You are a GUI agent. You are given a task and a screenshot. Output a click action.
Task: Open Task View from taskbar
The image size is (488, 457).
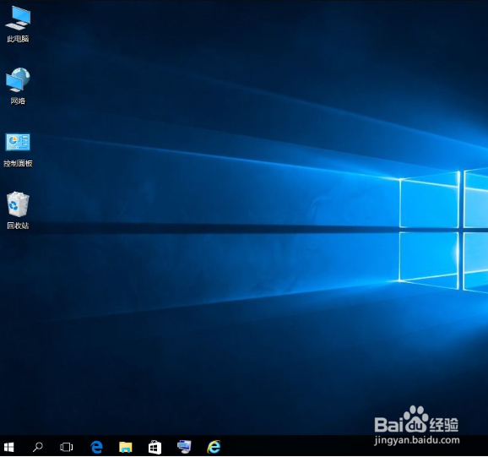coord(67,447)
